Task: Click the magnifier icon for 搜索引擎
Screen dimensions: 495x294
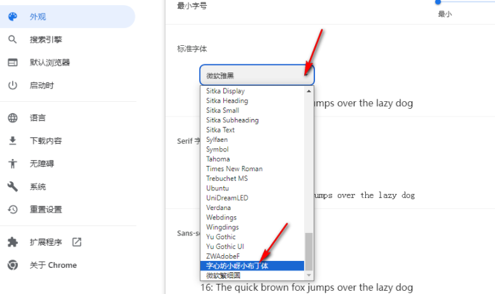Action: (13, 39)
